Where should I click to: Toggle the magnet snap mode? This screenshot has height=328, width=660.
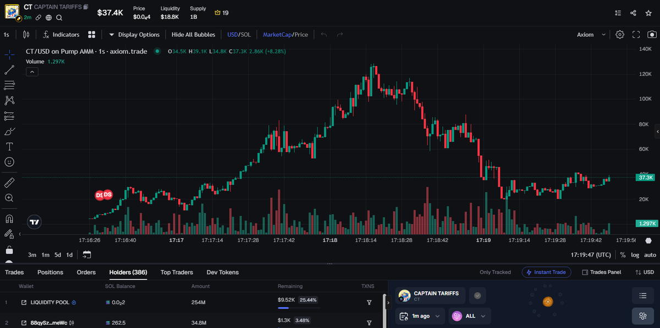tap(9, 218)
